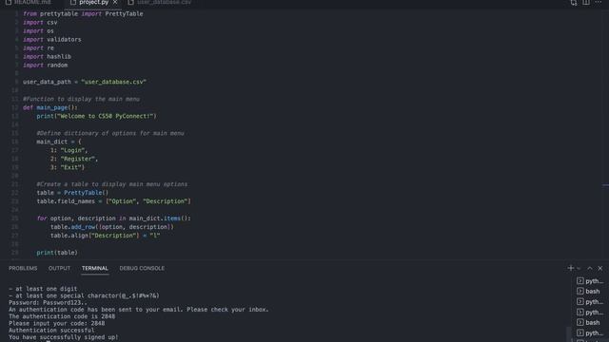
Task: Select the third python terminal entry
Action: [x=590, y=313]
